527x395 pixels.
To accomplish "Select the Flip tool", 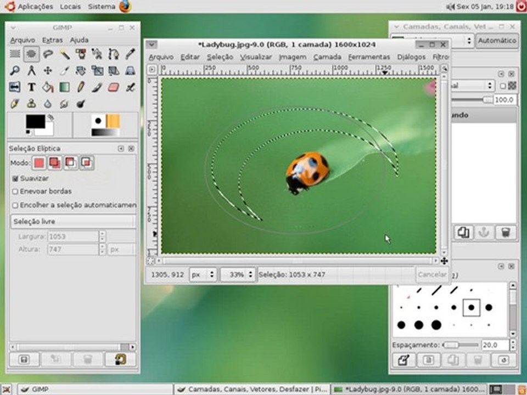I will (x=15, y=87).
